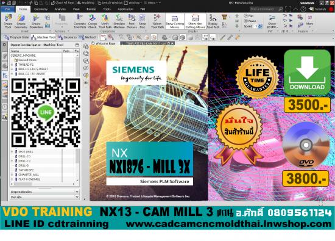The image size is (335, 241).
Task: Toggle Show Cutting Moves display
Action: click(x=175, y=21)
